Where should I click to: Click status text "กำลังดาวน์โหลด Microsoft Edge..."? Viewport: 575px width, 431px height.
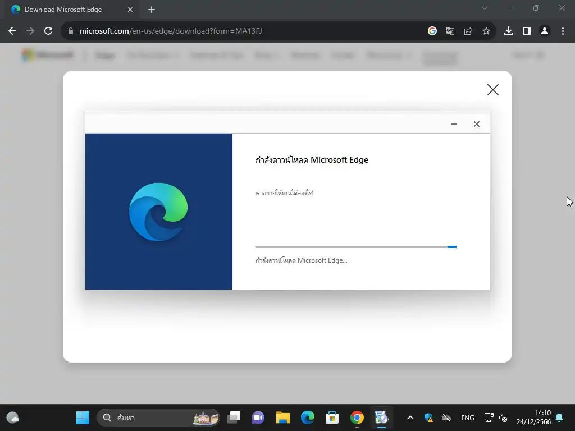(x=302, y=260)
